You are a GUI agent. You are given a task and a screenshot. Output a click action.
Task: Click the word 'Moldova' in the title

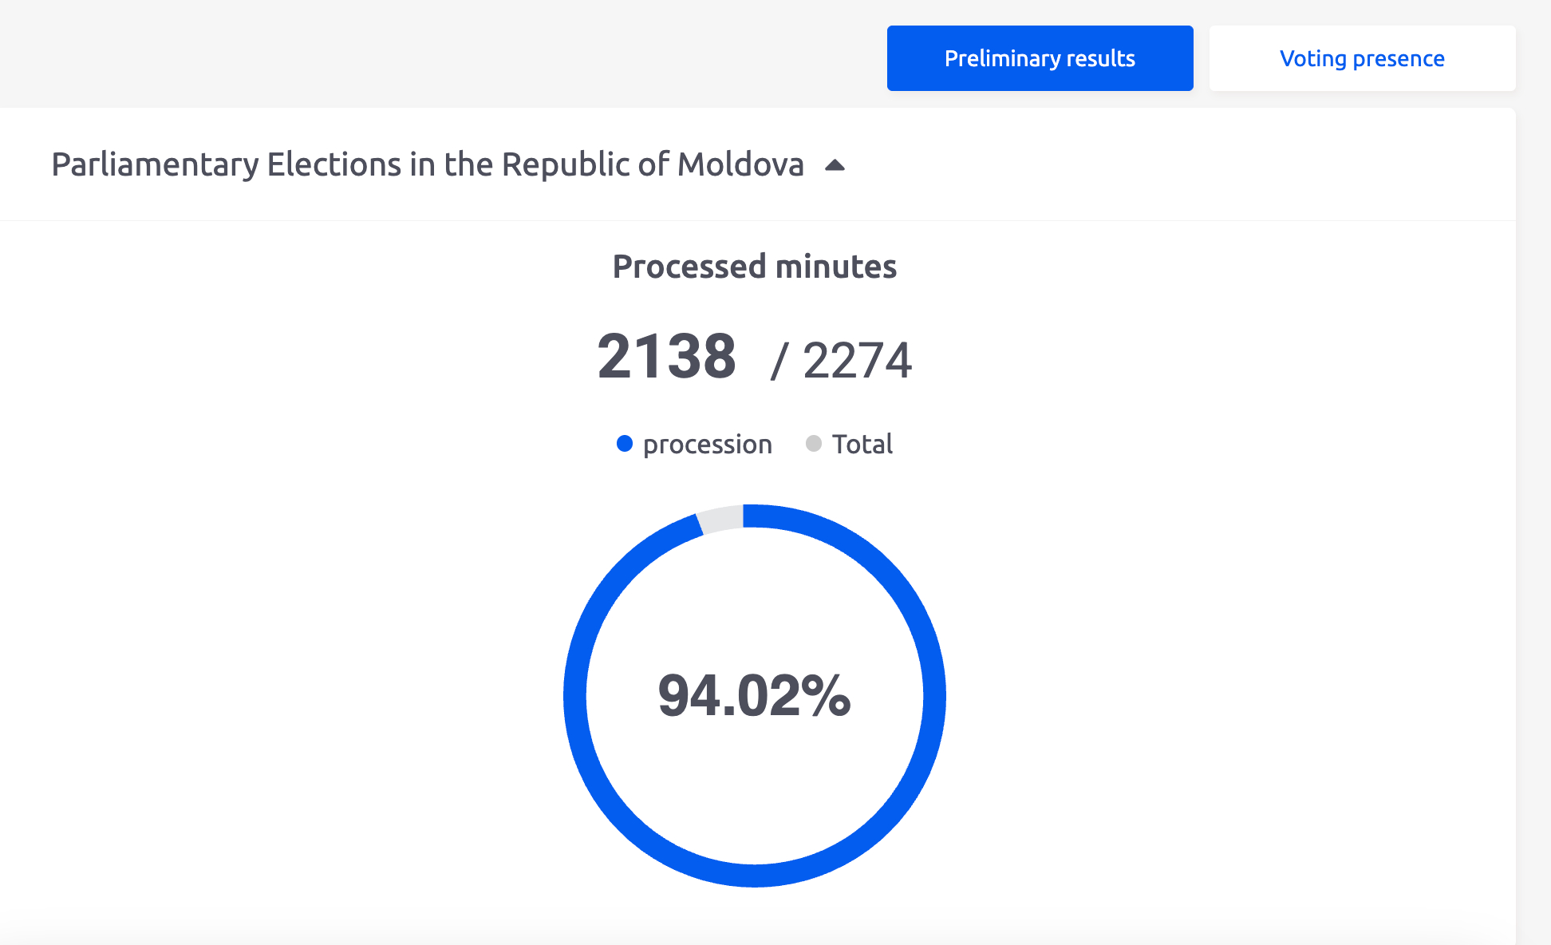point(740,164)
